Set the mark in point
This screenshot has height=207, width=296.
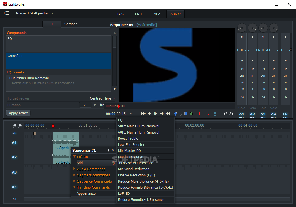point(176,114)
